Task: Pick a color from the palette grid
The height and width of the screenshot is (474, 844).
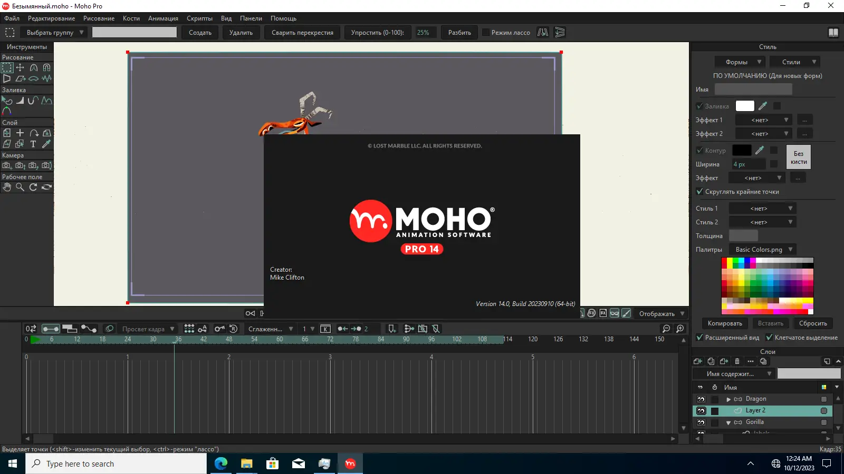Action: 768,285
